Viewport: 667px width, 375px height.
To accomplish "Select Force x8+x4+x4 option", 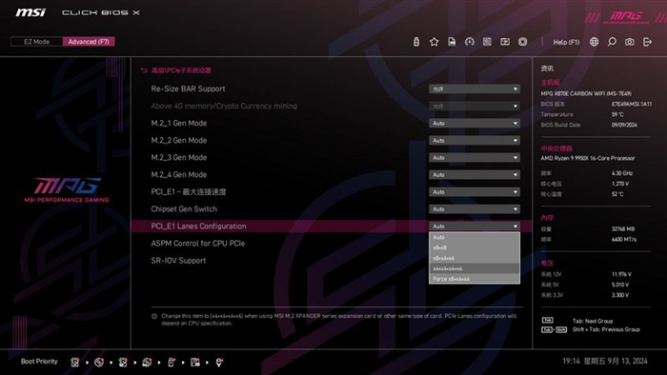I will [x=475, y=279].
